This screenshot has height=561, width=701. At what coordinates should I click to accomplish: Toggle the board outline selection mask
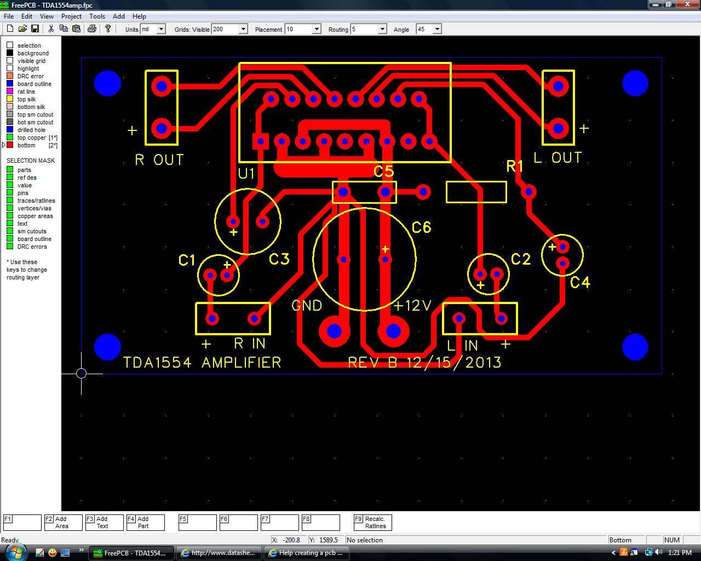pos(10,239)
